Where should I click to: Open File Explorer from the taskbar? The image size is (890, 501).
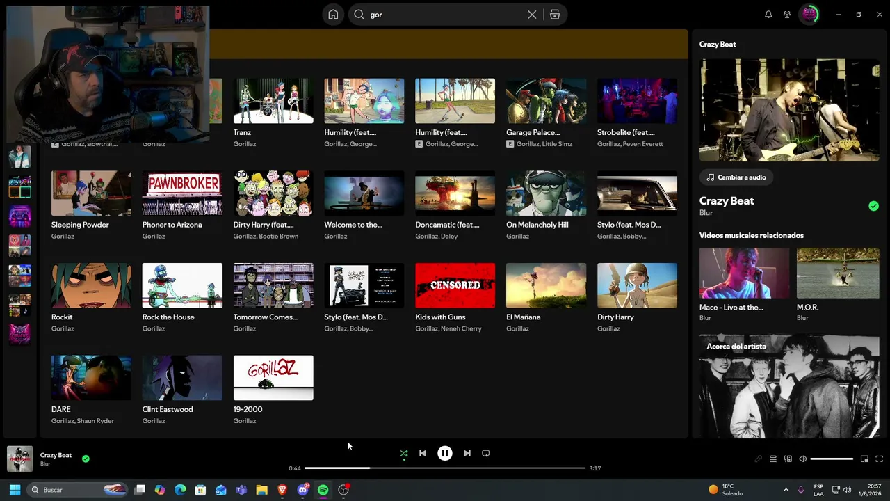(x=262, y=490)
